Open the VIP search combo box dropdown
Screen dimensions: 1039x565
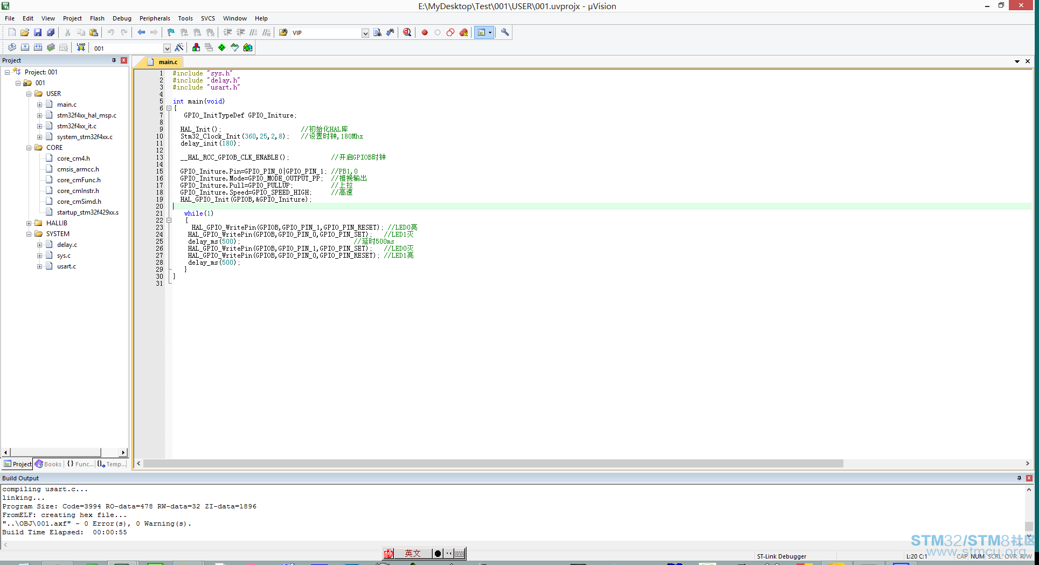365,33
